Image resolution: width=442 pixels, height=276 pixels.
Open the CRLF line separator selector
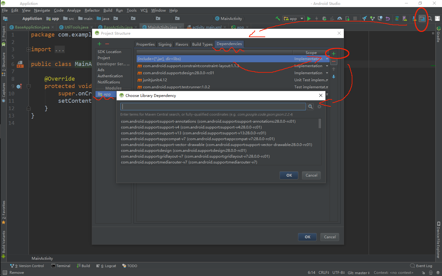(x=324, y=273)
